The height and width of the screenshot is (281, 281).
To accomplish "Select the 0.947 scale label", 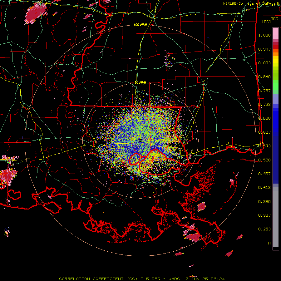I will [x=264, y=49].
